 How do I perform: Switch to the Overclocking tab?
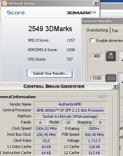[97, 30]
